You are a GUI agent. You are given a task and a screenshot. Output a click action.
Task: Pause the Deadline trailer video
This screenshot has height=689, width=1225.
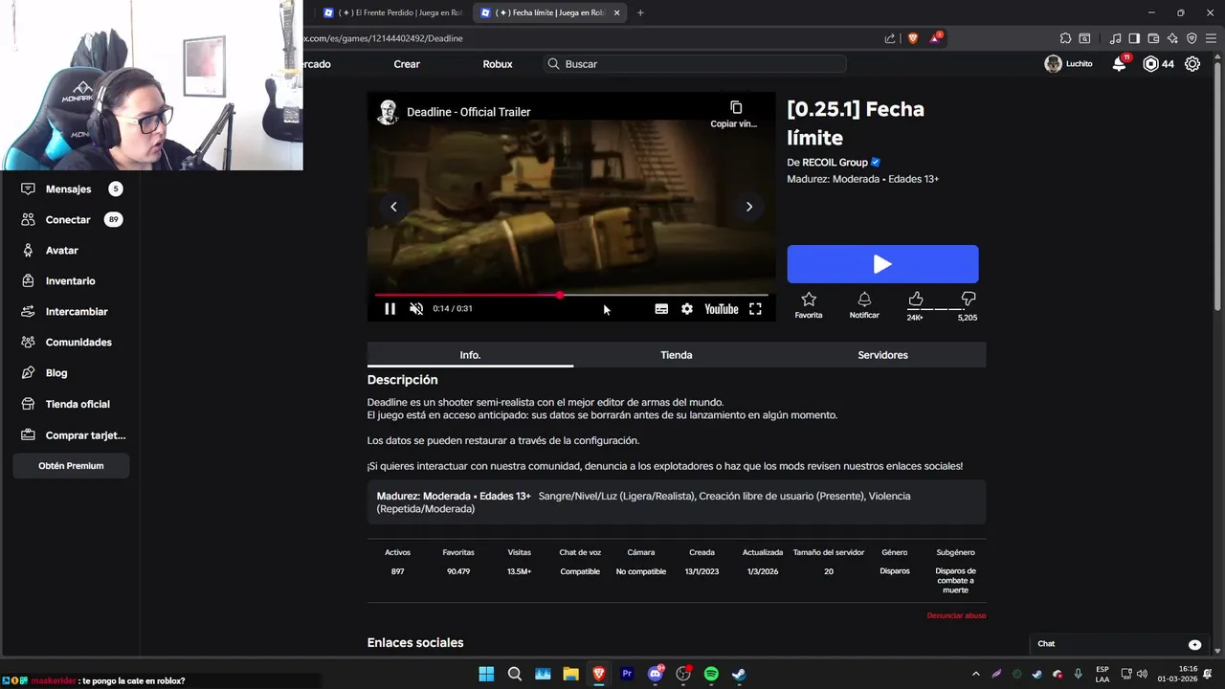390,309
